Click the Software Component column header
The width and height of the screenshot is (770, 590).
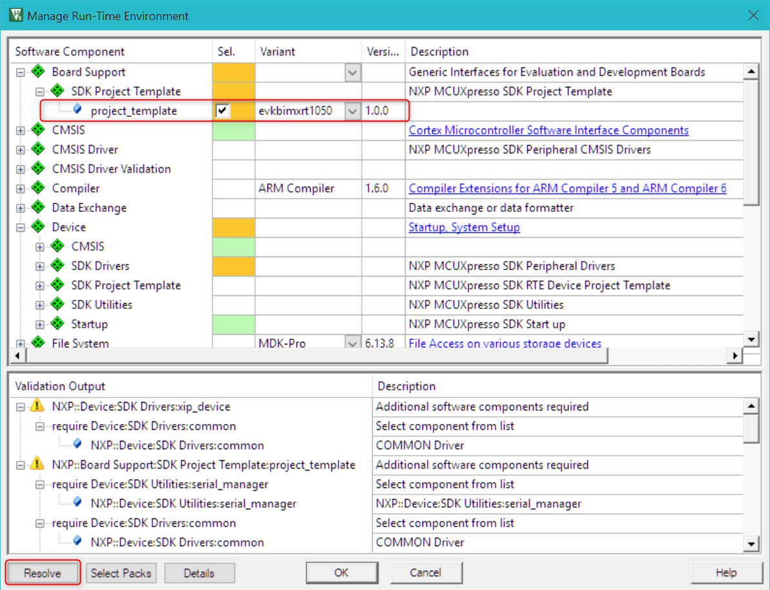pyautogui.click(x=111, y=52)
